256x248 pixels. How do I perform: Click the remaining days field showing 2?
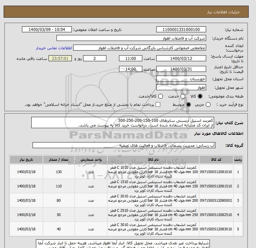pyautogui.click(x=95, y=58)
